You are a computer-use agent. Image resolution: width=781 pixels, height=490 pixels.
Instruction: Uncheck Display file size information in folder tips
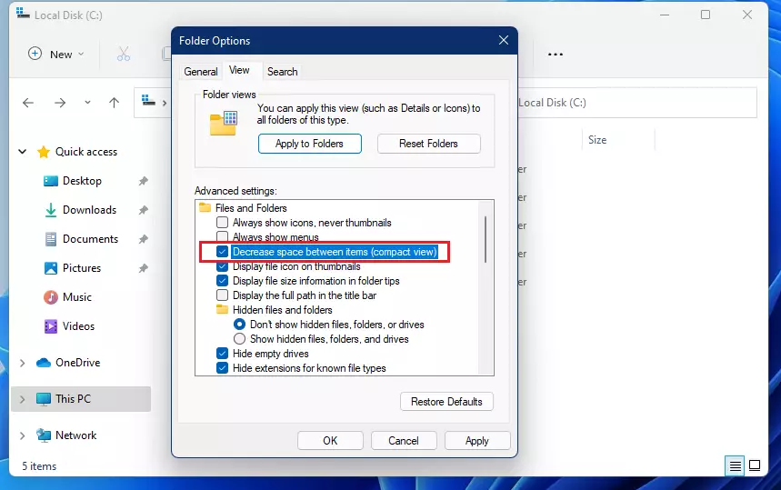[x=223, y=281]
